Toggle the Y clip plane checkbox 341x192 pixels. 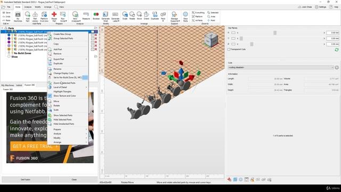233,38
